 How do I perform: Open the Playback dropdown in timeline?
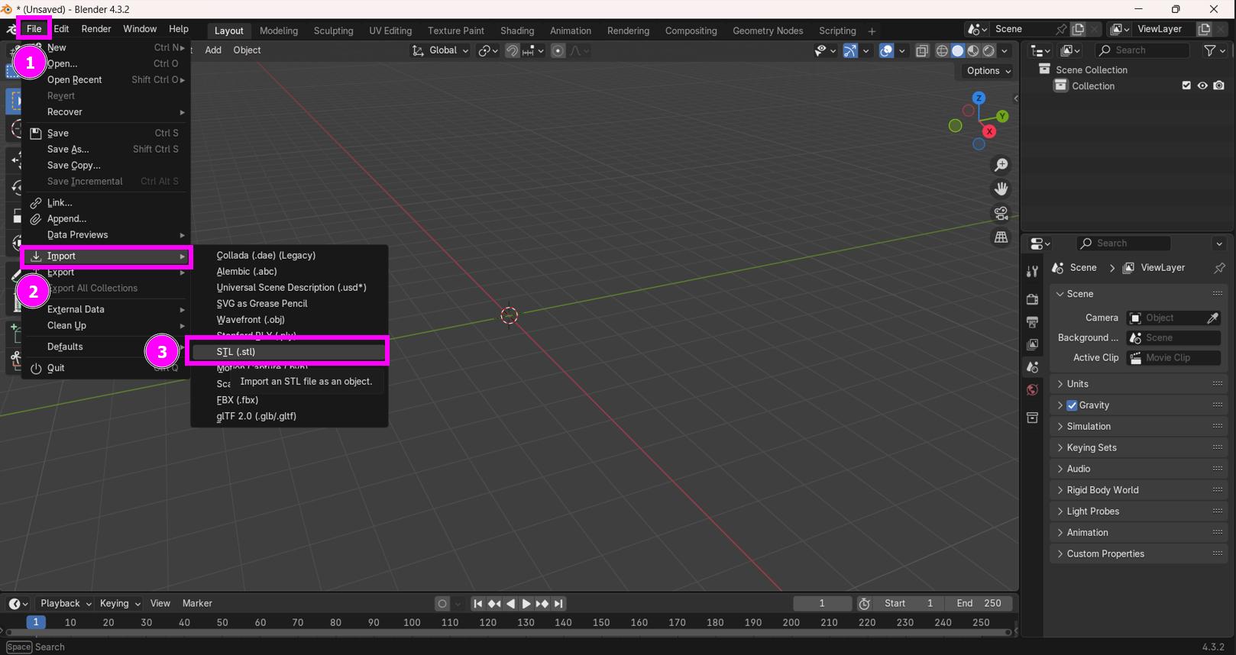pyautogui.click(x=66, y=603)
